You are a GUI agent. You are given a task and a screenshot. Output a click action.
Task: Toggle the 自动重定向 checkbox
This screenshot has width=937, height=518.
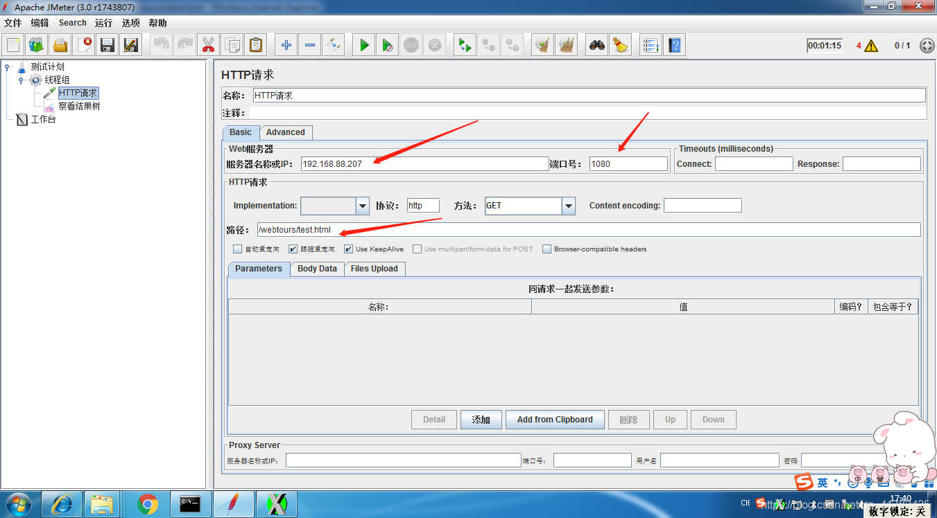point(238,249)
